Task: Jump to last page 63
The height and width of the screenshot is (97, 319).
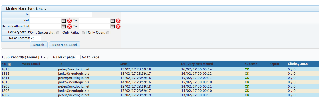Action: [55, 57]
